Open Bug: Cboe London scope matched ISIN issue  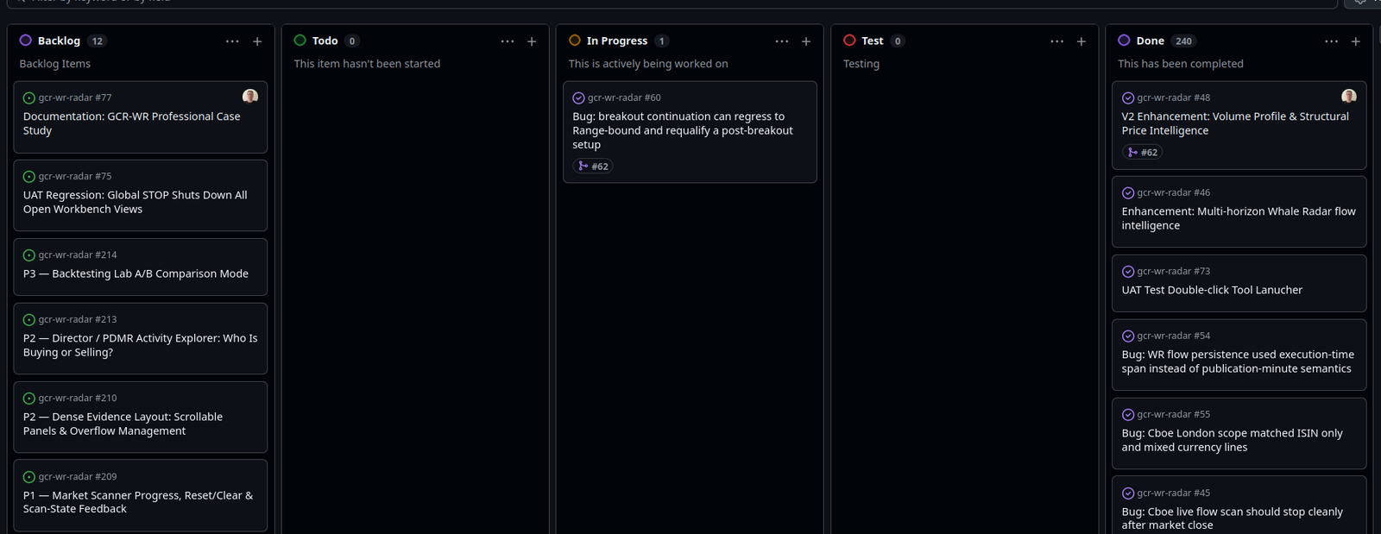coord(1233,440)
